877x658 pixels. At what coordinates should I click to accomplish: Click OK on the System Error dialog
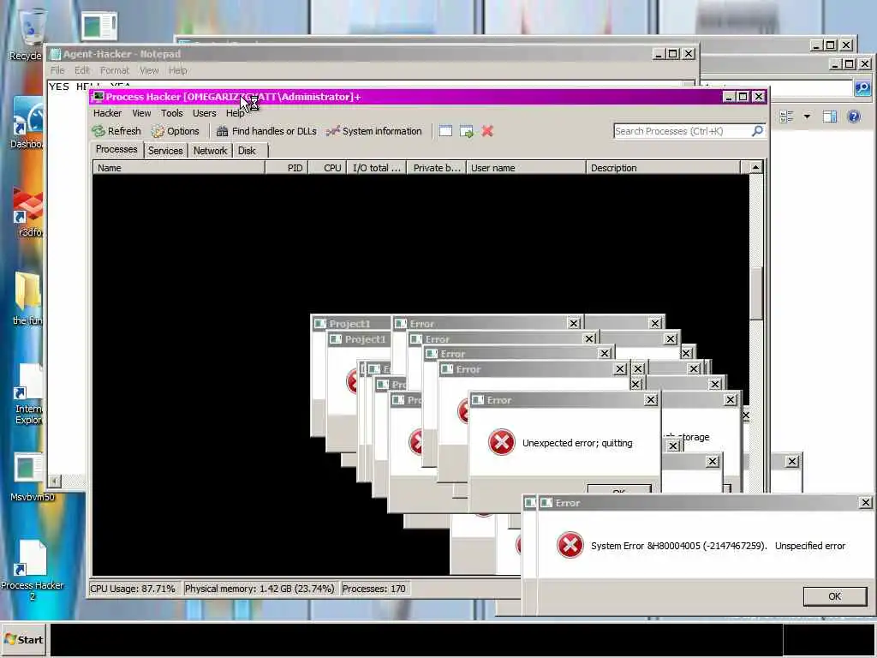click(834, 596)
